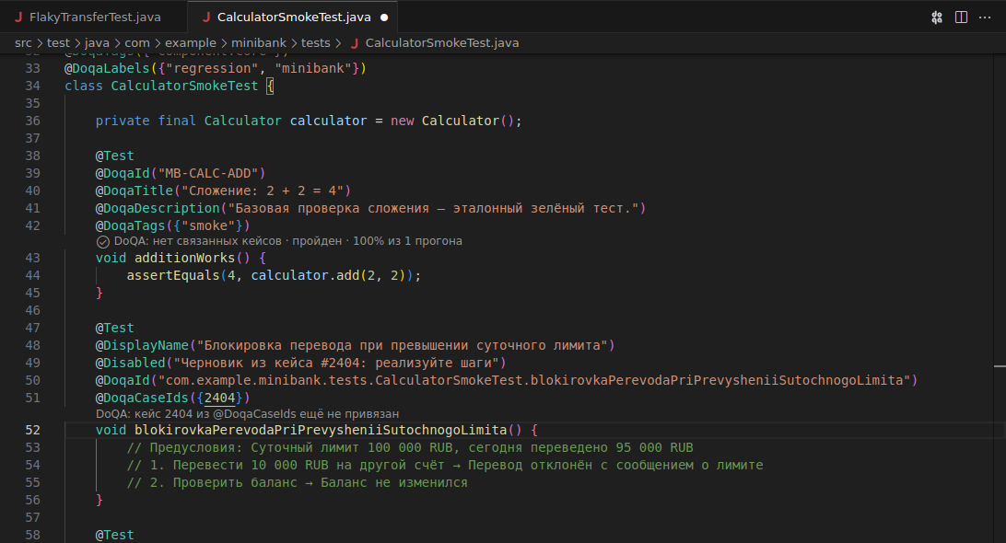Click line number 43 in the gutter
The image size is (1006, 543).
[33, 258]
